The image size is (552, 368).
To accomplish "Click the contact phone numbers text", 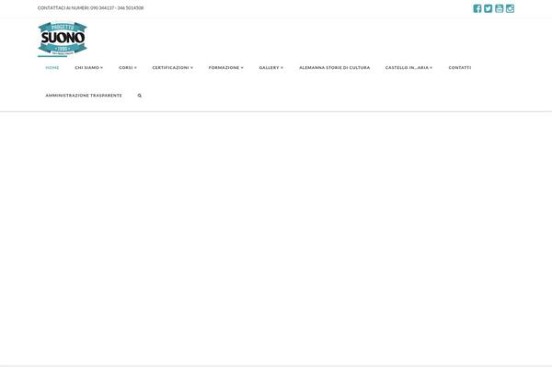I will 90,7.
